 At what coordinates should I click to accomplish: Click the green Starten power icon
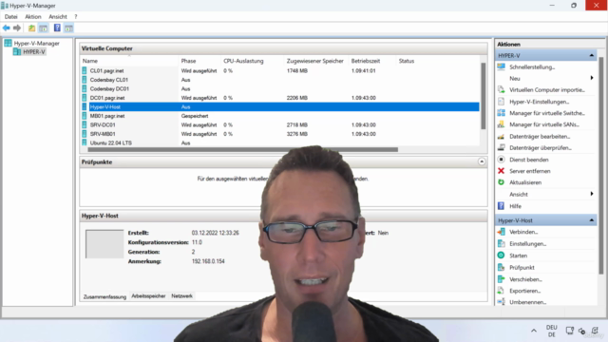[501, 256]
